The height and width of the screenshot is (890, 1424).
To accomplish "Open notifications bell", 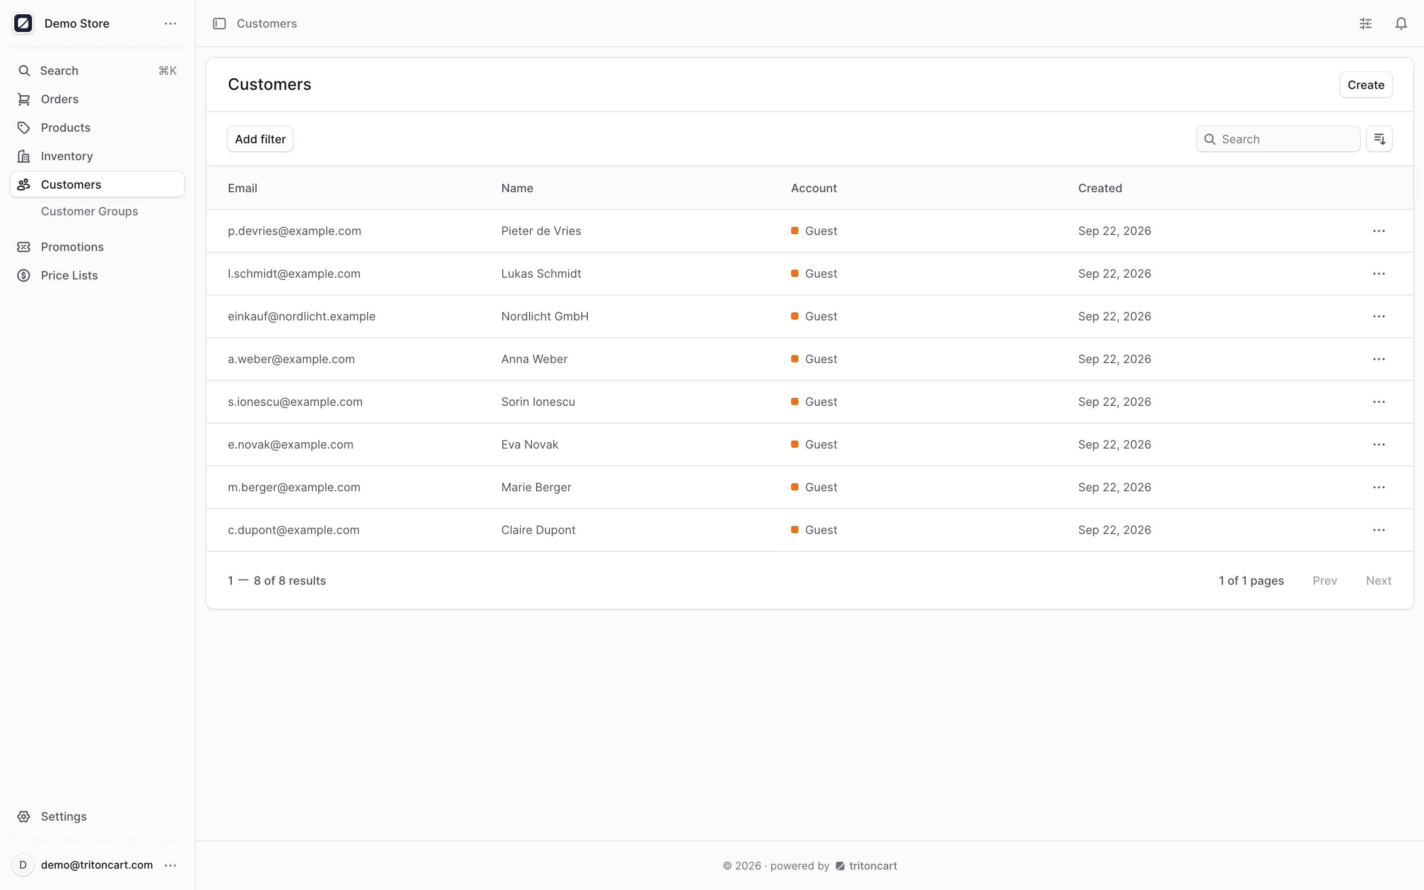I will pyautogui.click(x=1401, y=24).
